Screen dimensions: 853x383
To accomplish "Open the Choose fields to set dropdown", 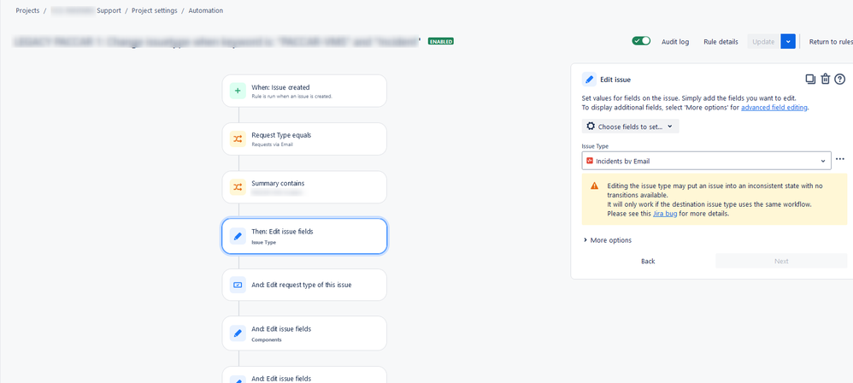I will tap(631, 127).
